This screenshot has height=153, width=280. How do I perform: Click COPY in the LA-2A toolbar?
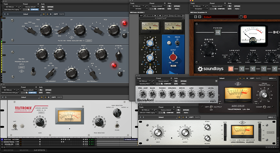click(54, 97)
